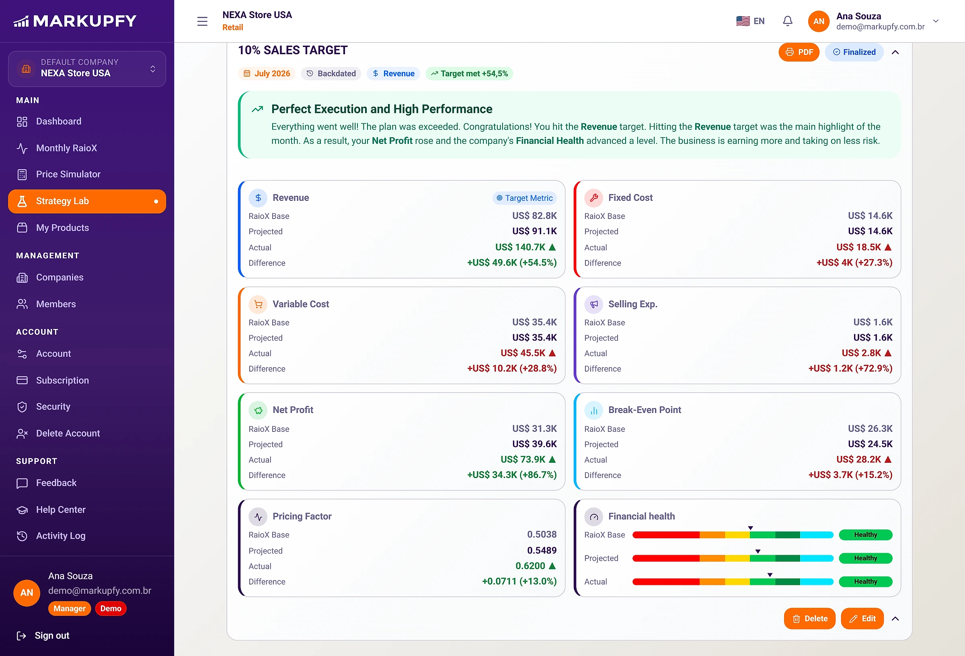The height and width of the screenshot is (656, 965).
Task: Click the Revenue dollar icon
Action: coord(258,198)
